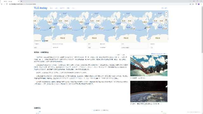This screenshot has width=203, height=114.
Task: Click the page vertical scrollbar
Action: [202, 30]
